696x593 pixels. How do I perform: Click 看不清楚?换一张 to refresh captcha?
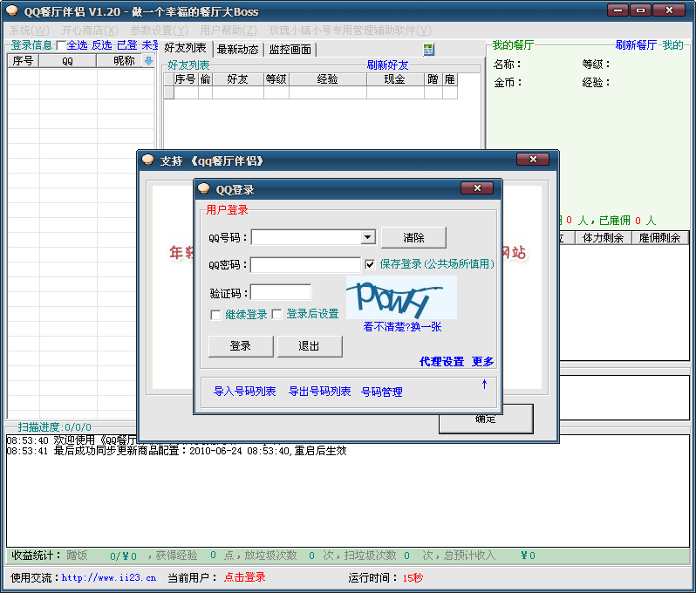coord(402,327)
